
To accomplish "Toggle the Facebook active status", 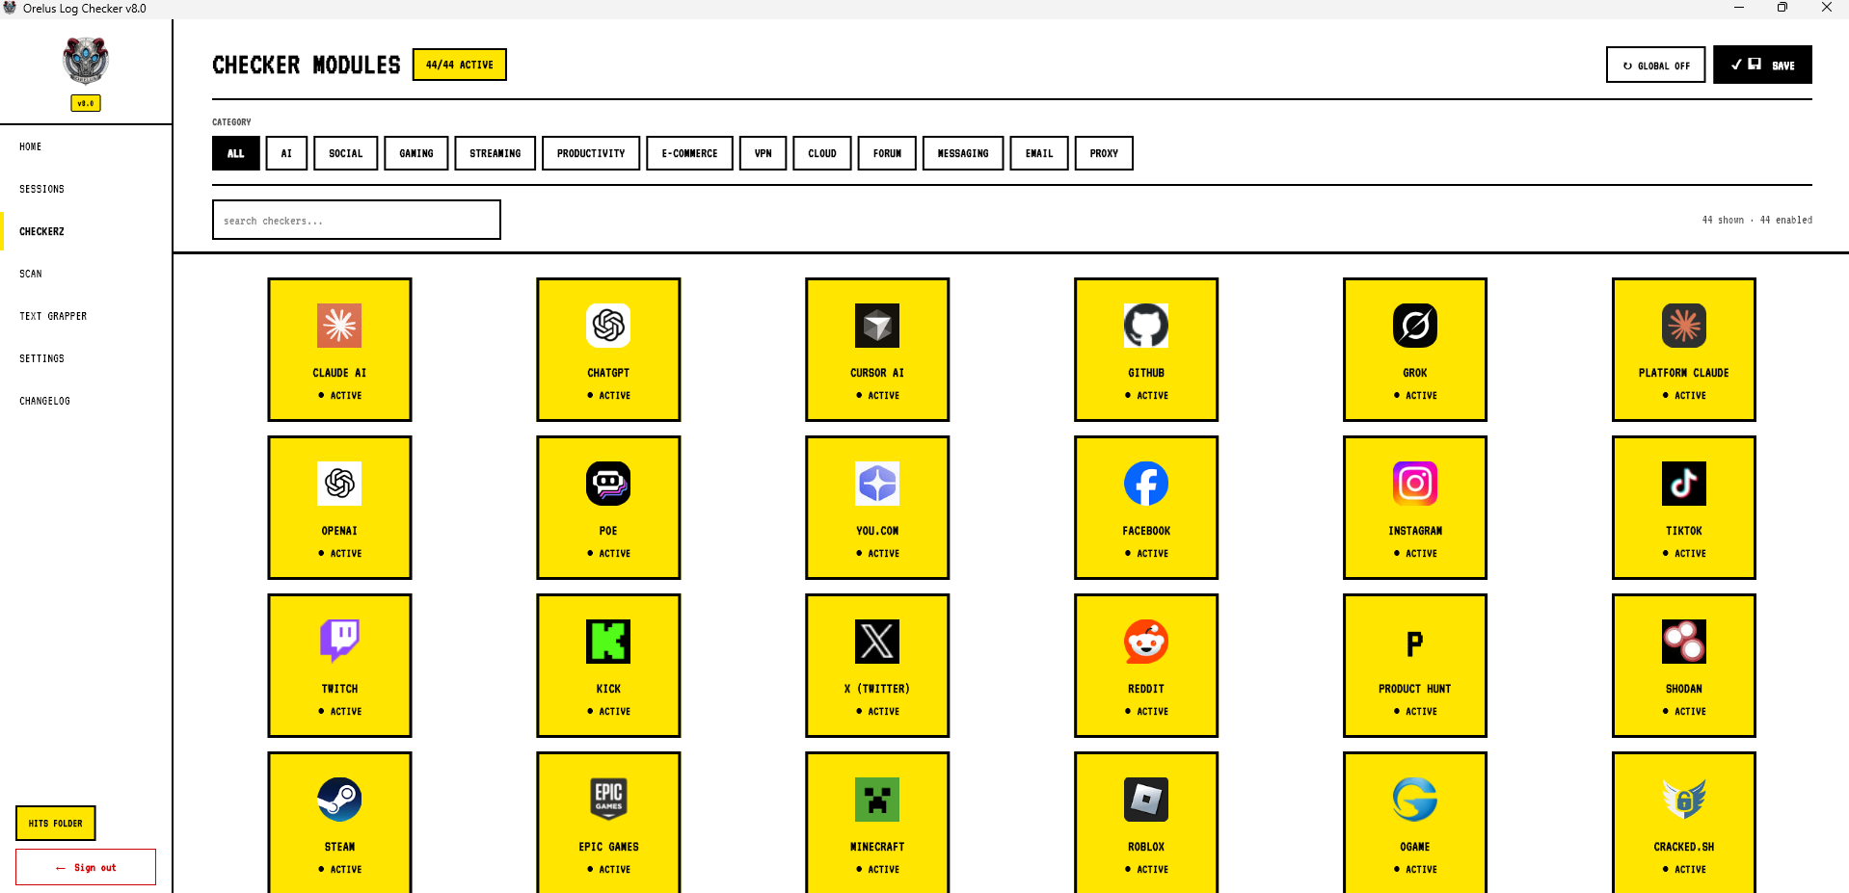I will 1146,554.
